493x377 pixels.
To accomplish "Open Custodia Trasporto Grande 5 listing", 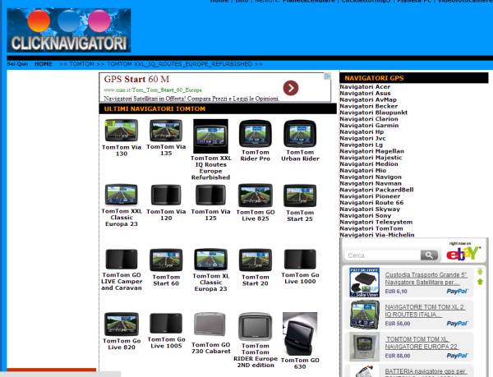I will coord(426,278).
